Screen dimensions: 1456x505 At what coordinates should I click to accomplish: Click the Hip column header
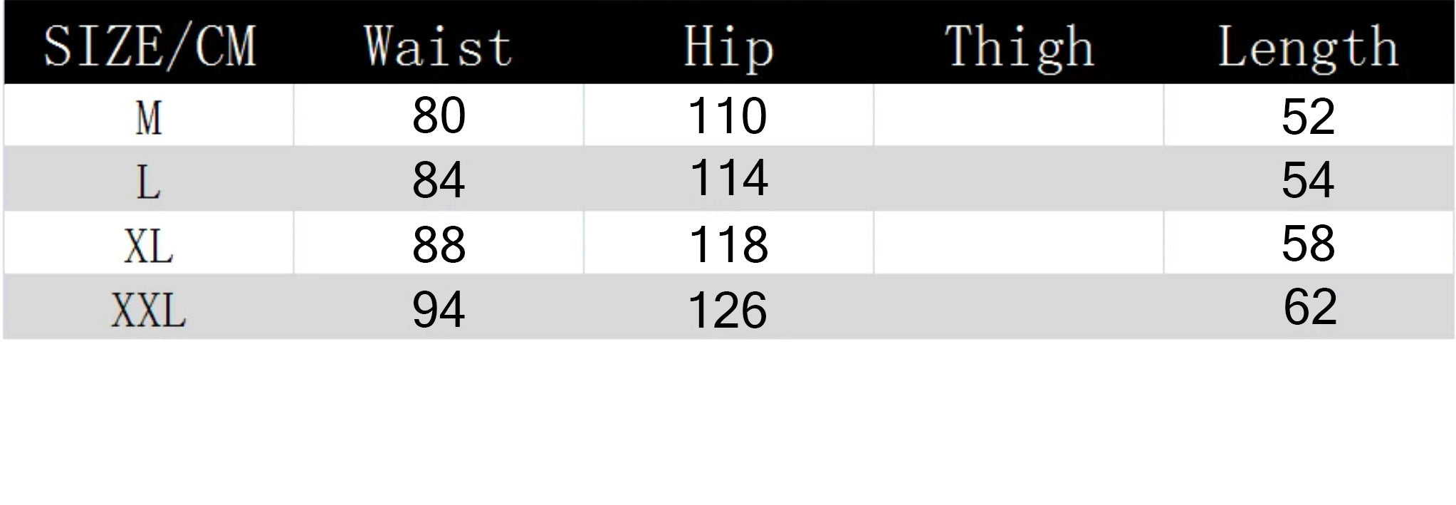728,47
